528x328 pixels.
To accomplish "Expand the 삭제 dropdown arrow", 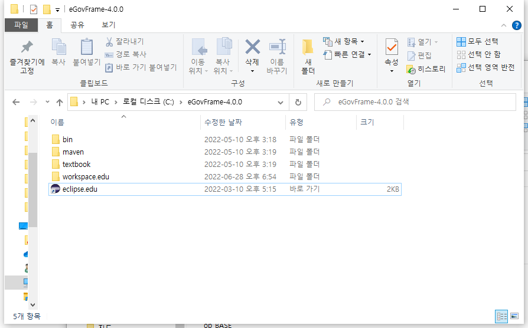I will pos(252,71).
